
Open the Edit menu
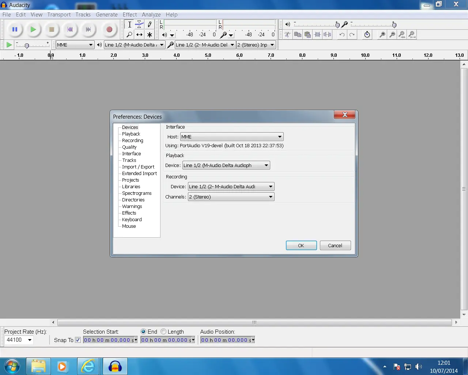click(21, 15)
